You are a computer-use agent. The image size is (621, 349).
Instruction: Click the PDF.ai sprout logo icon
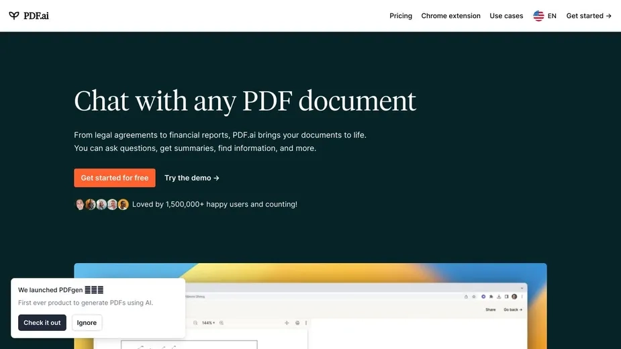14,15
